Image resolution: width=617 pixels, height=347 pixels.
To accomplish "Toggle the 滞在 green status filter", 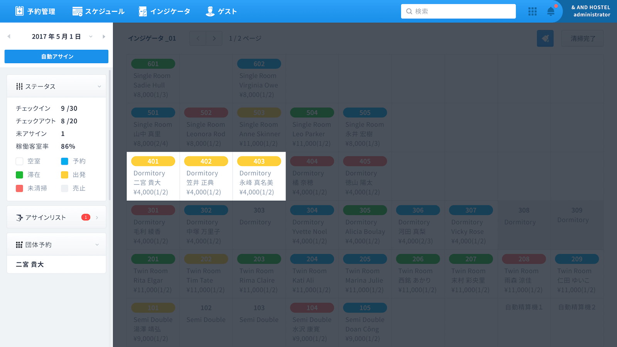I will click(x=19, y=175).
